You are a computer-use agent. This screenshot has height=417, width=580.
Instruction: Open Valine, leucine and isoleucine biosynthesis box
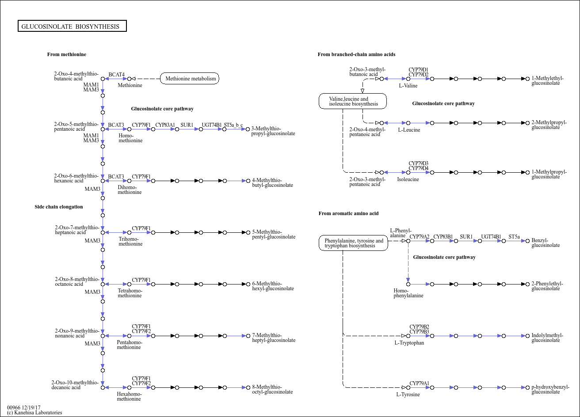tap(353, 101)
